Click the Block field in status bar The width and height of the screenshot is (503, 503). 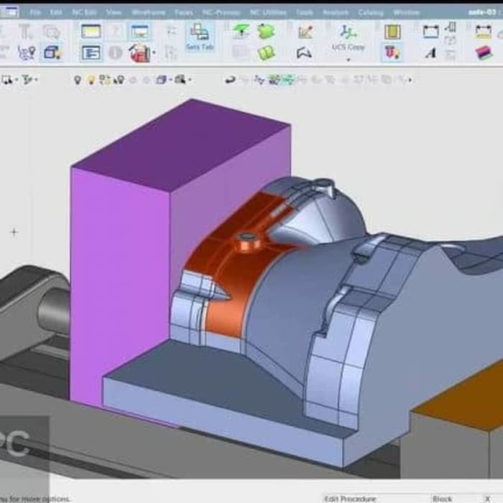coord(443,498)
